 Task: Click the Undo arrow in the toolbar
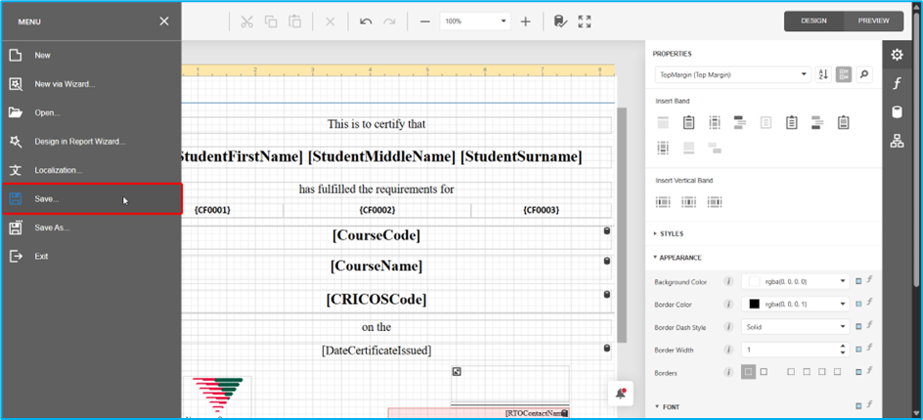pyautogui.click(x=366, y=21)
